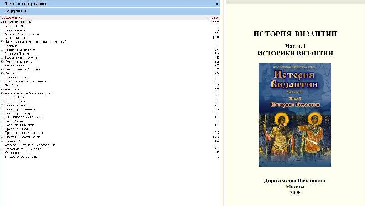This screenshot has height=206, width=365.
Task: Sort by the 'Стр.' page column header
Action: [214, 18]
